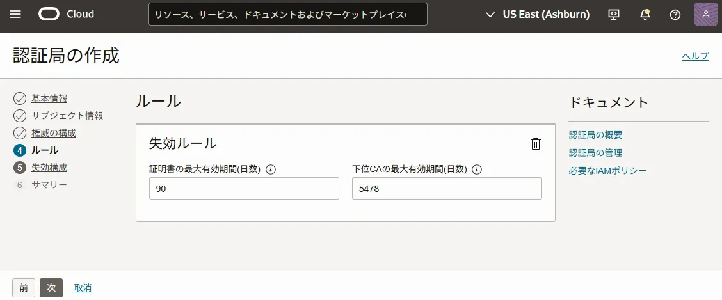Click the step 4 number badge

20,150
